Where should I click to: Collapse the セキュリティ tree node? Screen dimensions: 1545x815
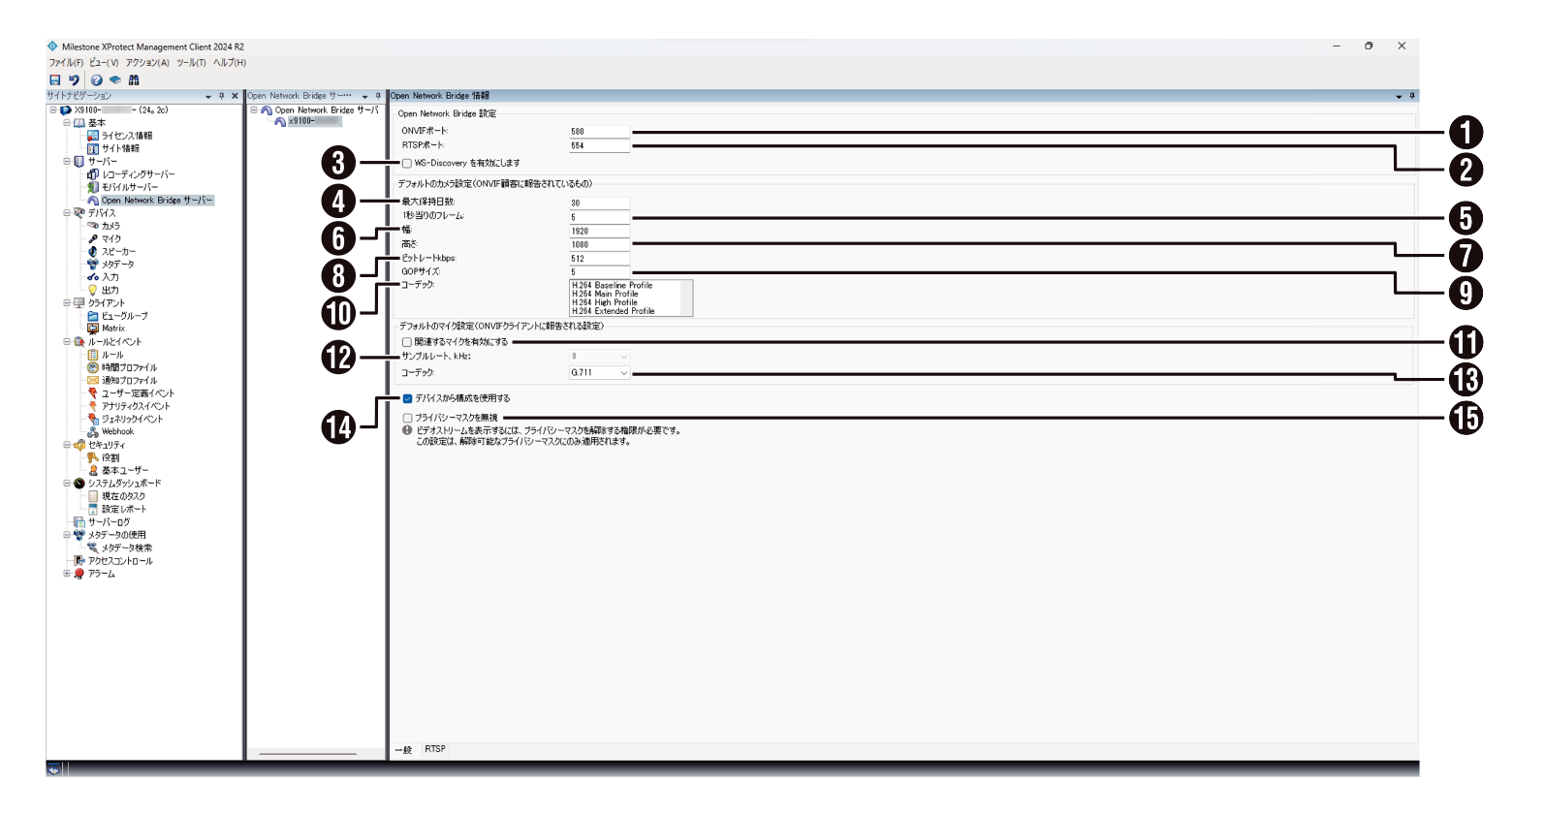coord(67,445)
